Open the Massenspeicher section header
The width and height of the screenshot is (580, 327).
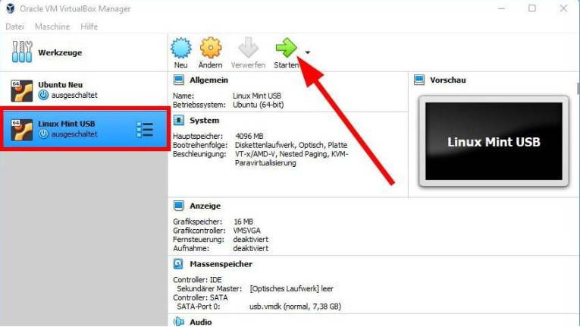(x=221, y=264)
